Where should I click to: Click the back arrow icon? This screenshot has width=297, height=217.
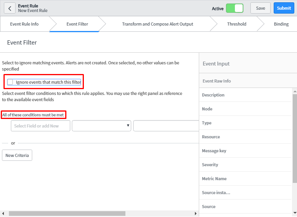pos(10,8)
